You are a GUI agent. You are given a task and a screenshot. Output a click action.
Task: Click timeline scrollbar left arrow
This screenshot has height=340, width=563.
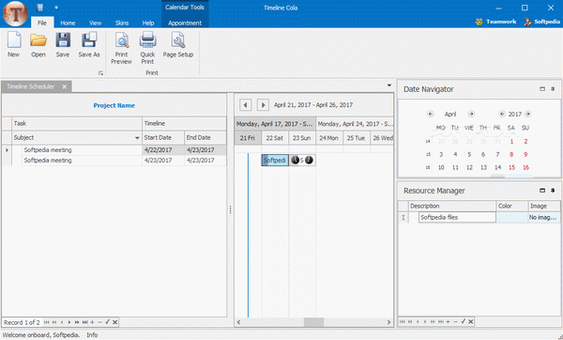tap(238, 322)
